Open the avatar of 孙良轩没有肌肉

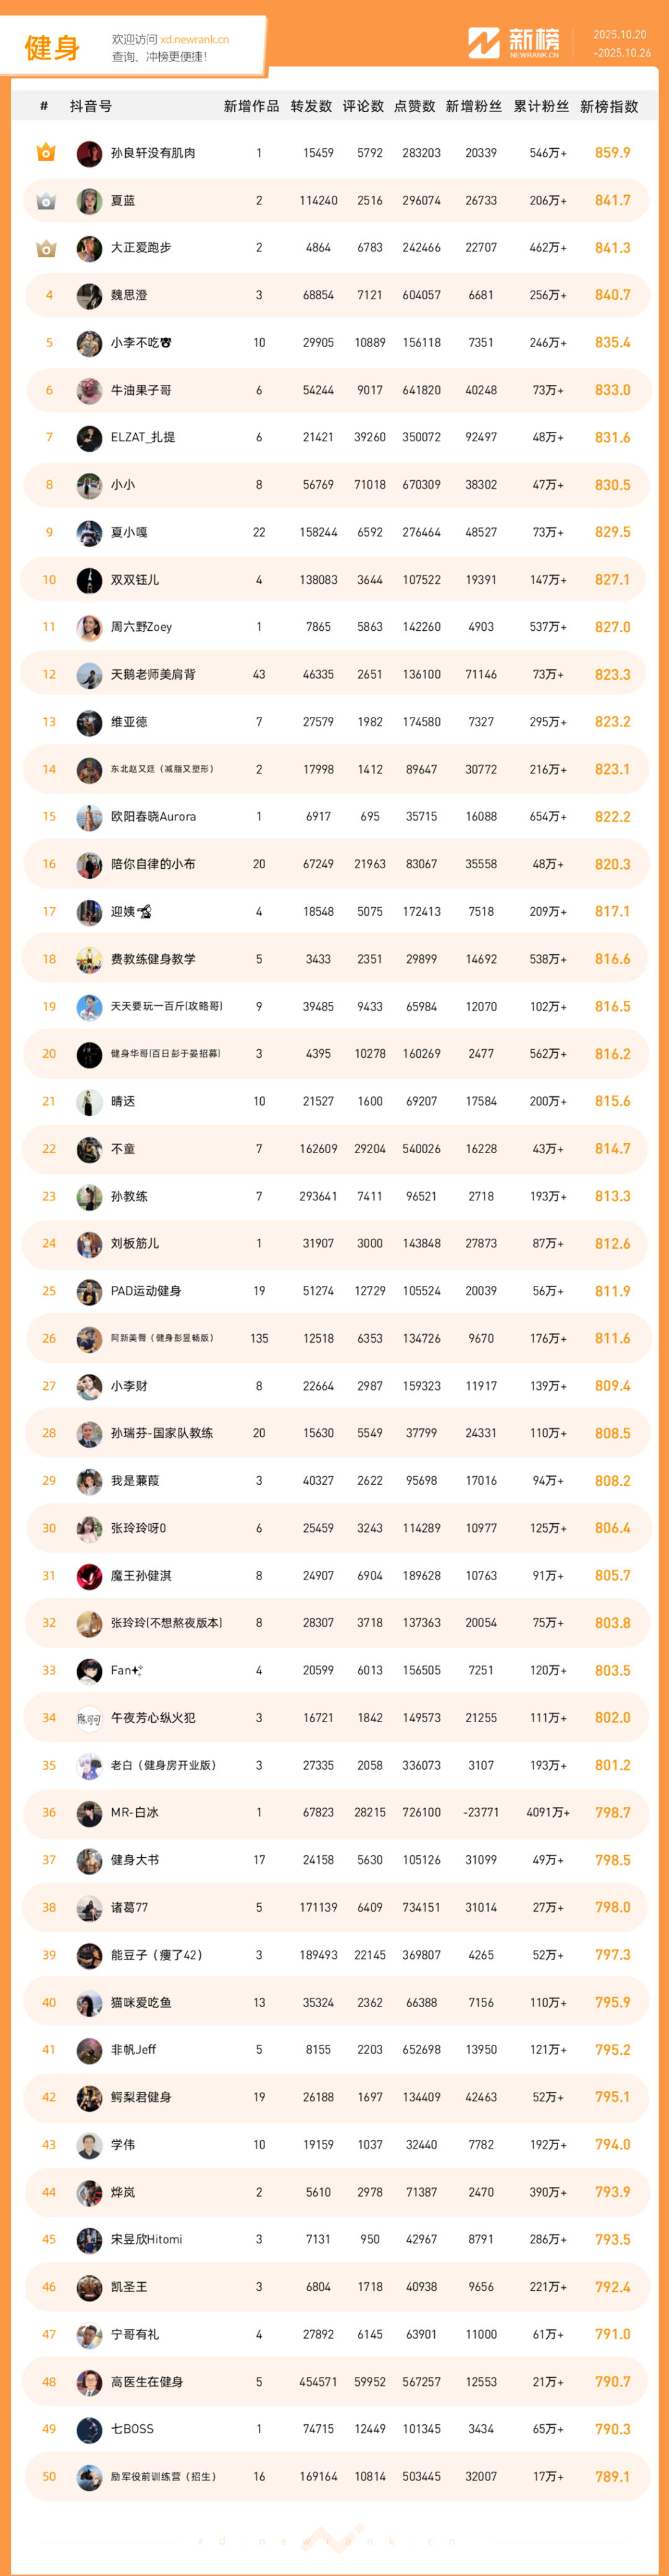click(89, 153)
